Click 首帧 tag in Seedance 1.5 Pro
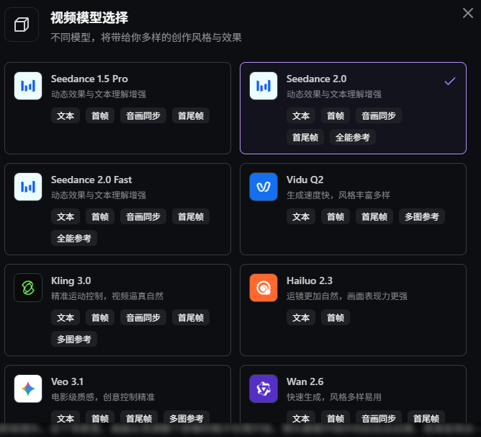Viewport: 481px width, 437px height. click(100, 115)
